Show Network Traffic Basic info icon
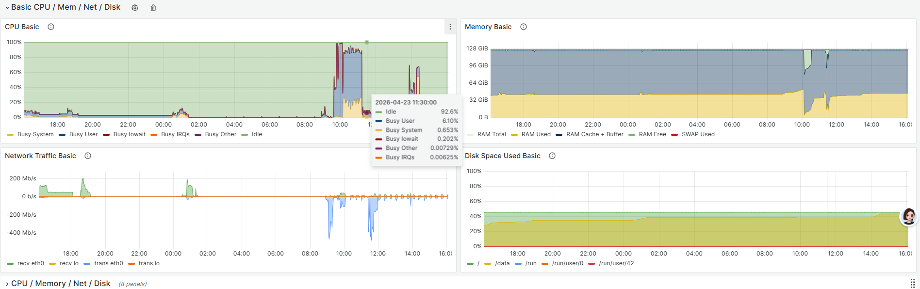 tap(88, 156)
